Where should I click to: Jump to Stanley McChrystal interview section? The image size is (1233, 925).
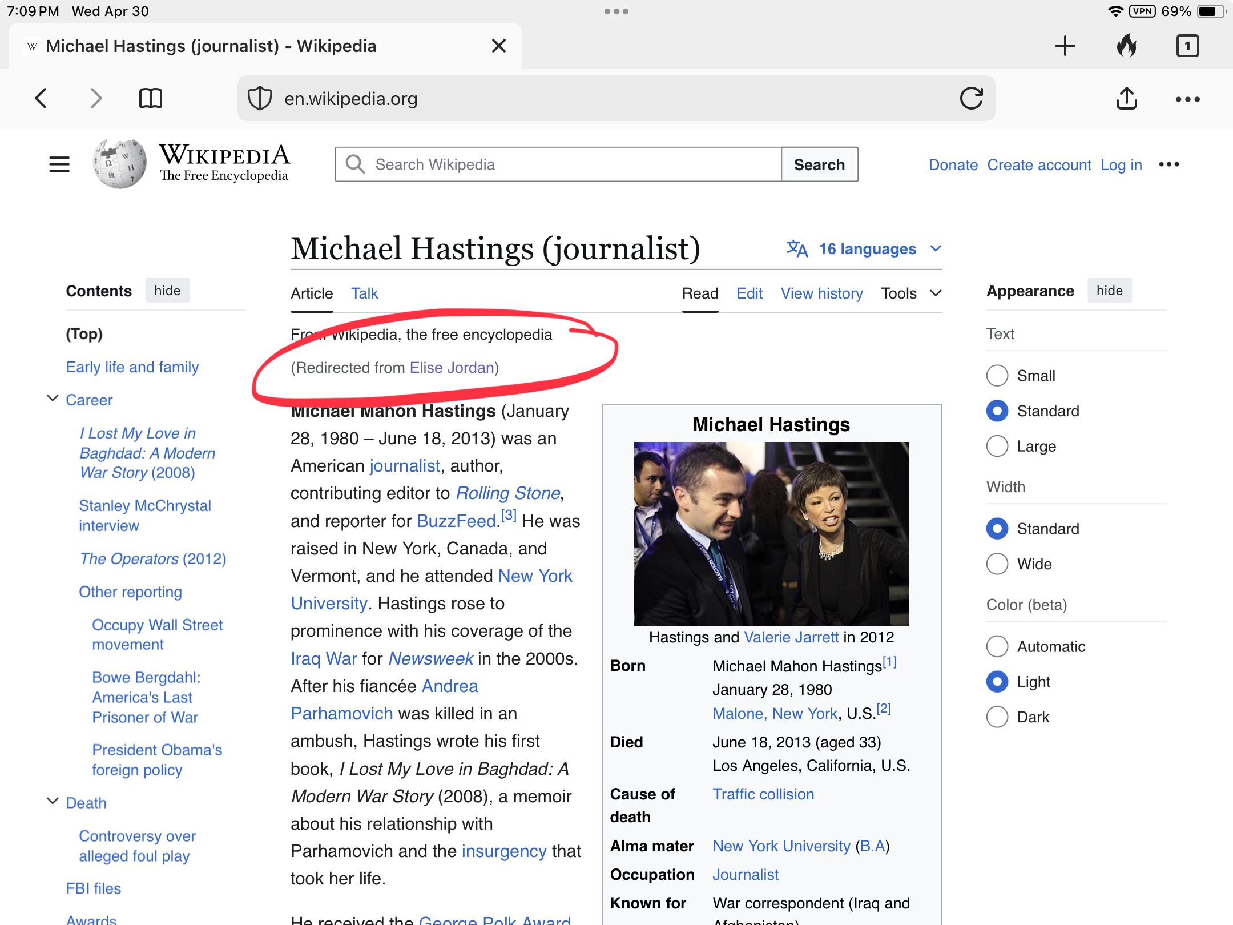click(145, 516)
